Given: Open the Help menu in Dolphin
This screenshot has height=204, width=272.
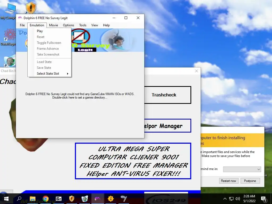Looking at the screenshot, I should pyautogui.click(x=106, y=25).
